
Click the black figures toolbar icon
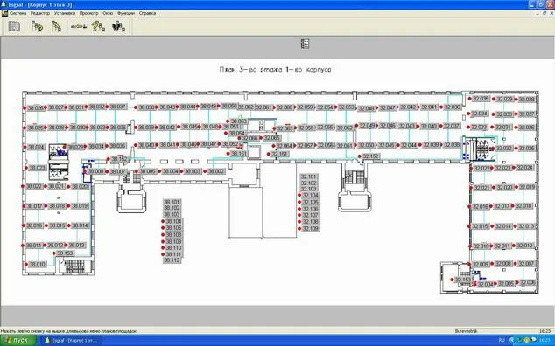[x=118, y=27]
